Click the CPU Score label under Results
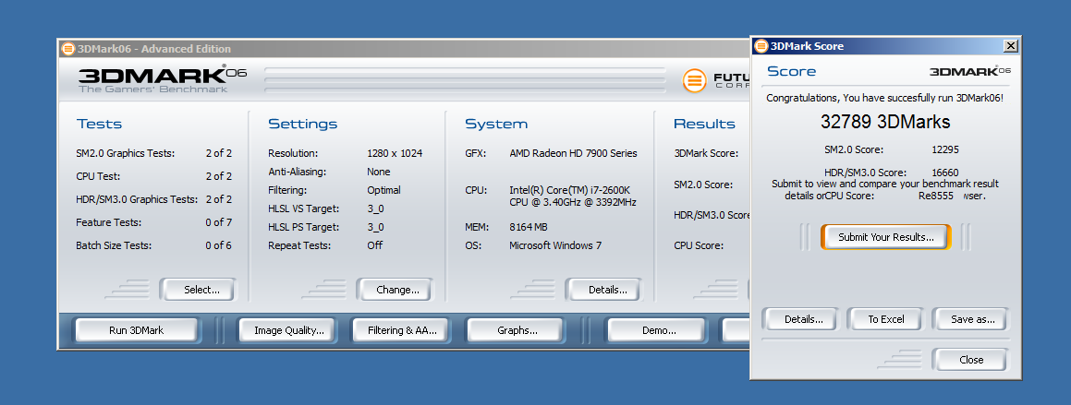This screenshot has width=1071, height=405. [x=699, y=245]
